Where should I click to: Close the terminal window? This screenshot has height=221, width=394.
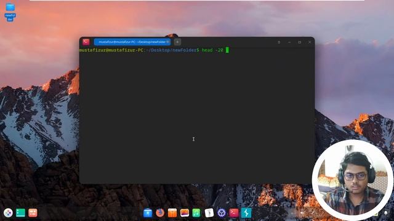coord(310,42)
